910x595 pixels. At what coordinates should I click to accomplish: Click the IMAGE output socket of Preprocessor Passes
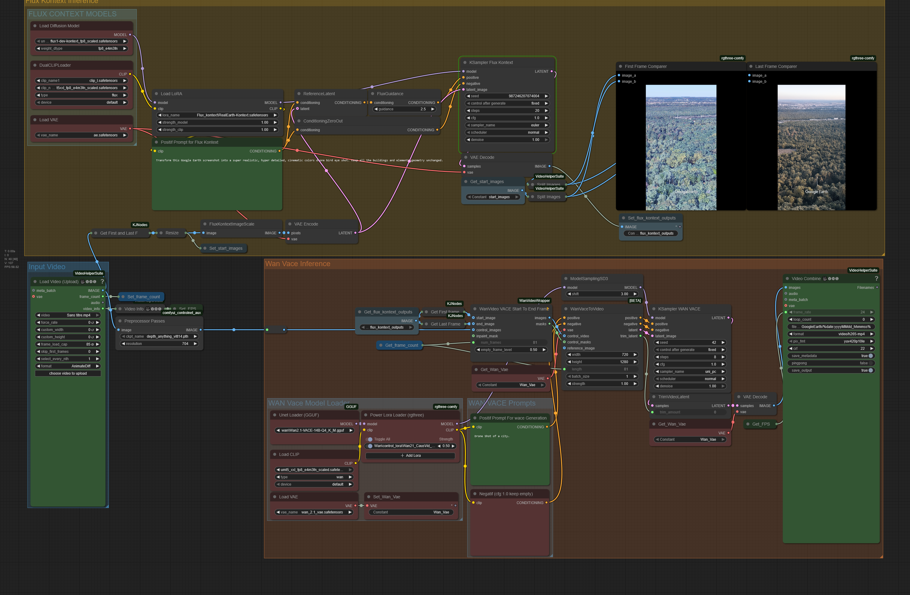click(x=201, y=330)
